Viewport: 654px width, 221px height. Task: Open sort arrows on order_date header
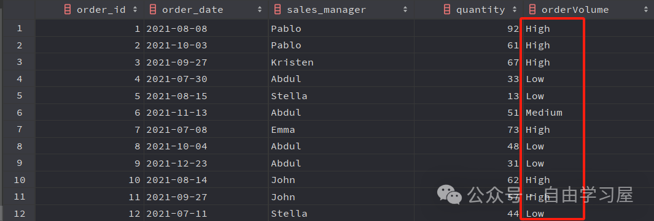(x=260, y=10)
